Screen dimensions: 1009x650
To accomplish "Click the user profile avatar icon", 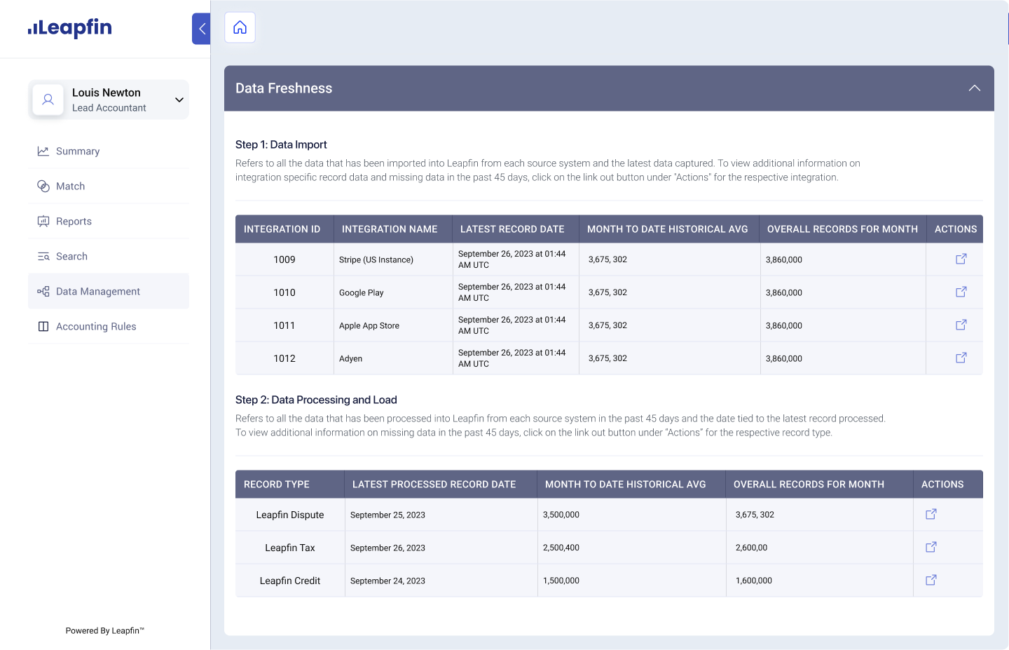I will point(48,99).
